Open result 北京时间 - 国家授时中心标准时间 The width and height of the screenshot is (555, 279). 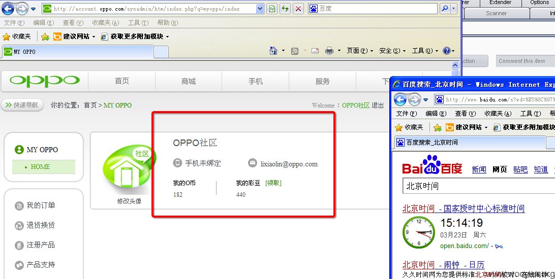pyautogui.click(x=464, y=208)
